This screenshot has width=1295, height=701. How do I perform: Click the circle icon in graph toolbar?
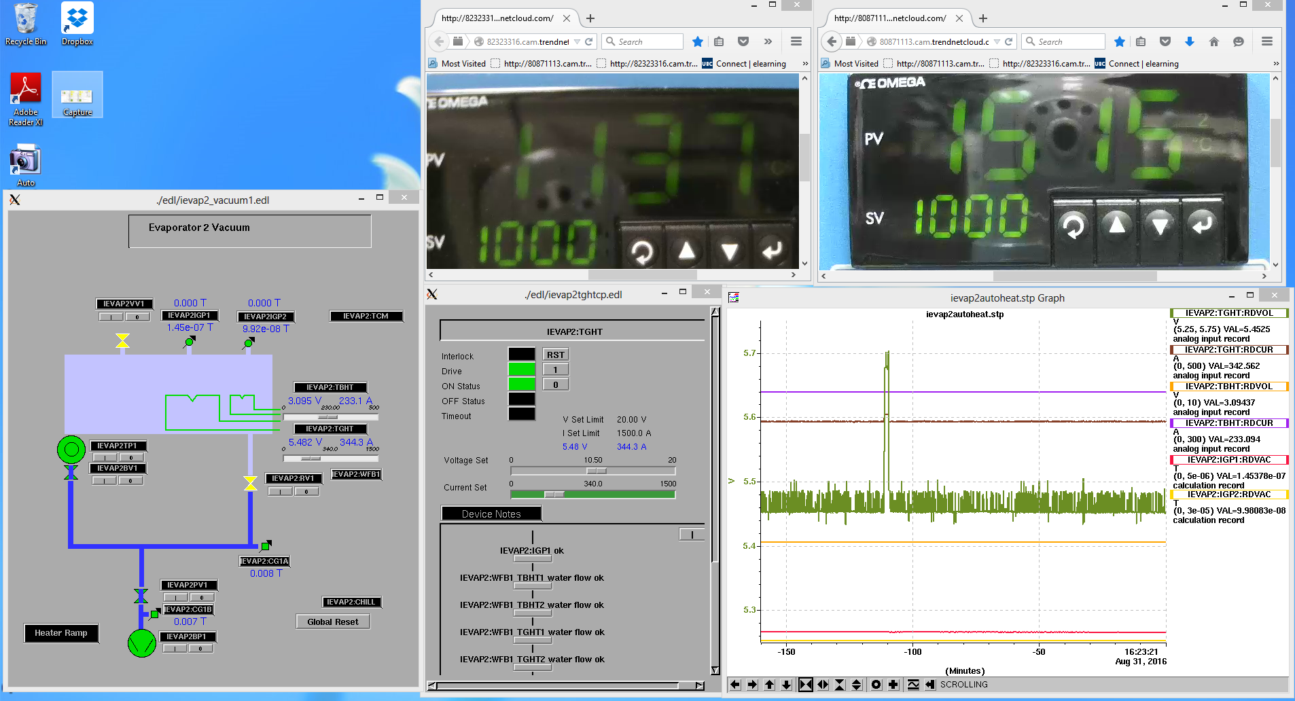point(876,685)
